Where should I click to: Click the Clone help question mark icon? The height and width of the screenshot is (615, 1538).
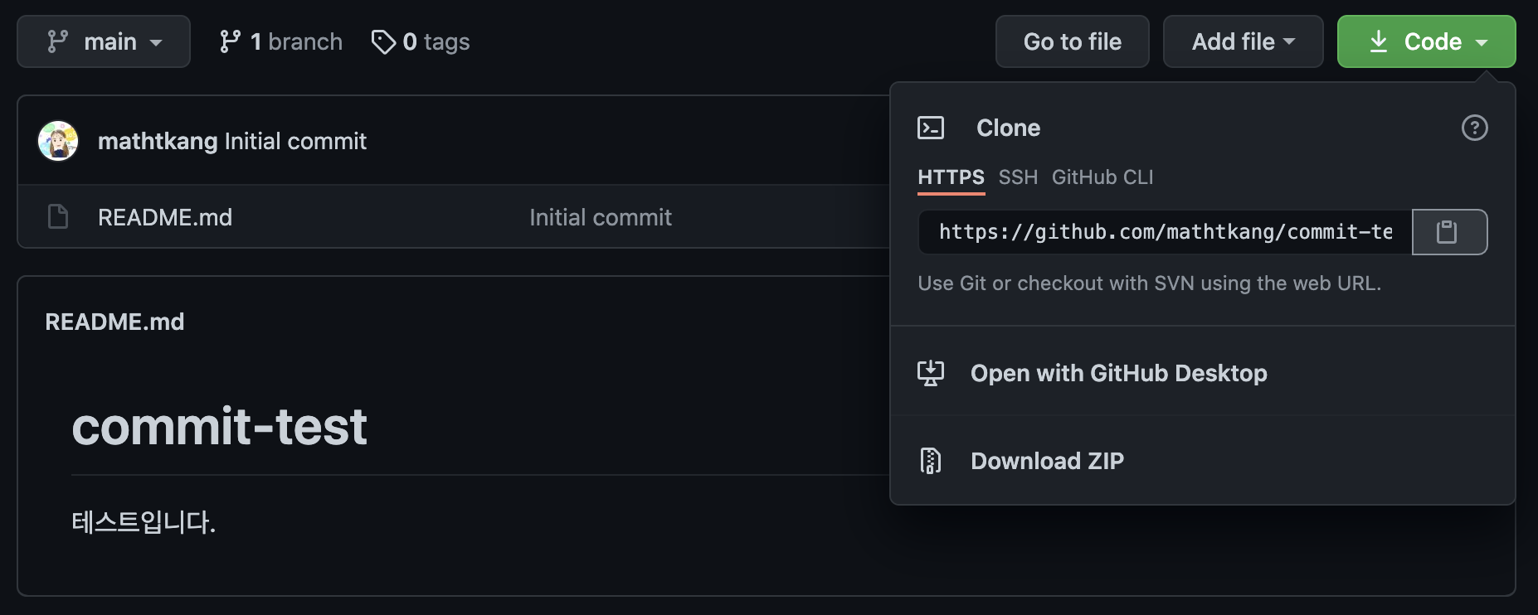coord(1474,128)
